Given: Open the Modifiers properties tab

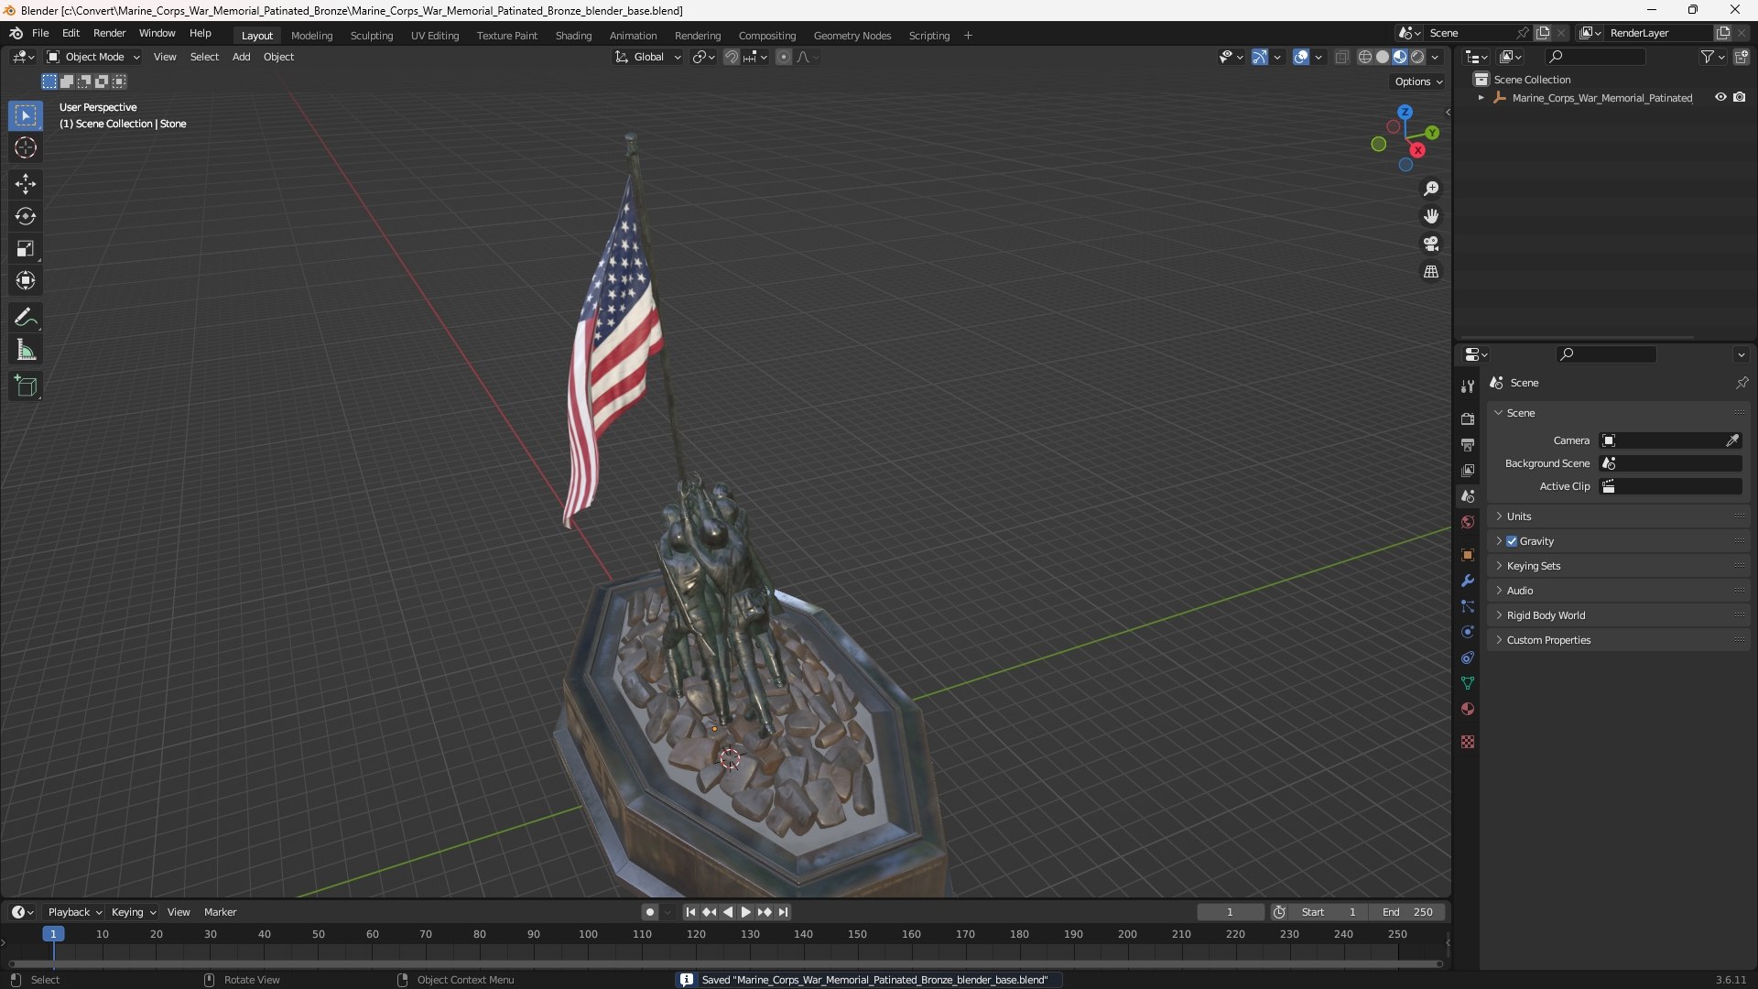Looking at the screenshot, I should click(x=1468, y=581).
